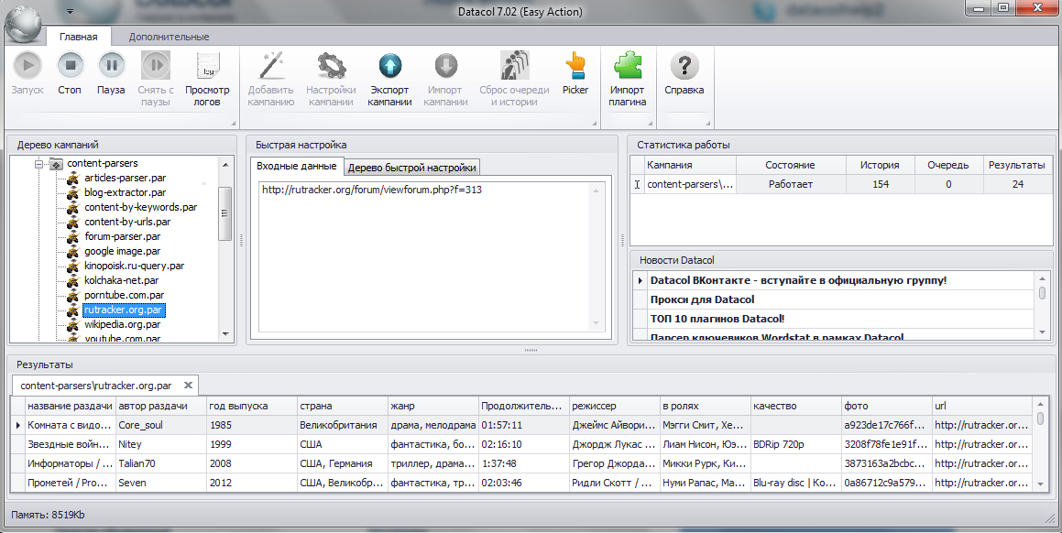Click Импорт кампании icon

coord(445,66)
